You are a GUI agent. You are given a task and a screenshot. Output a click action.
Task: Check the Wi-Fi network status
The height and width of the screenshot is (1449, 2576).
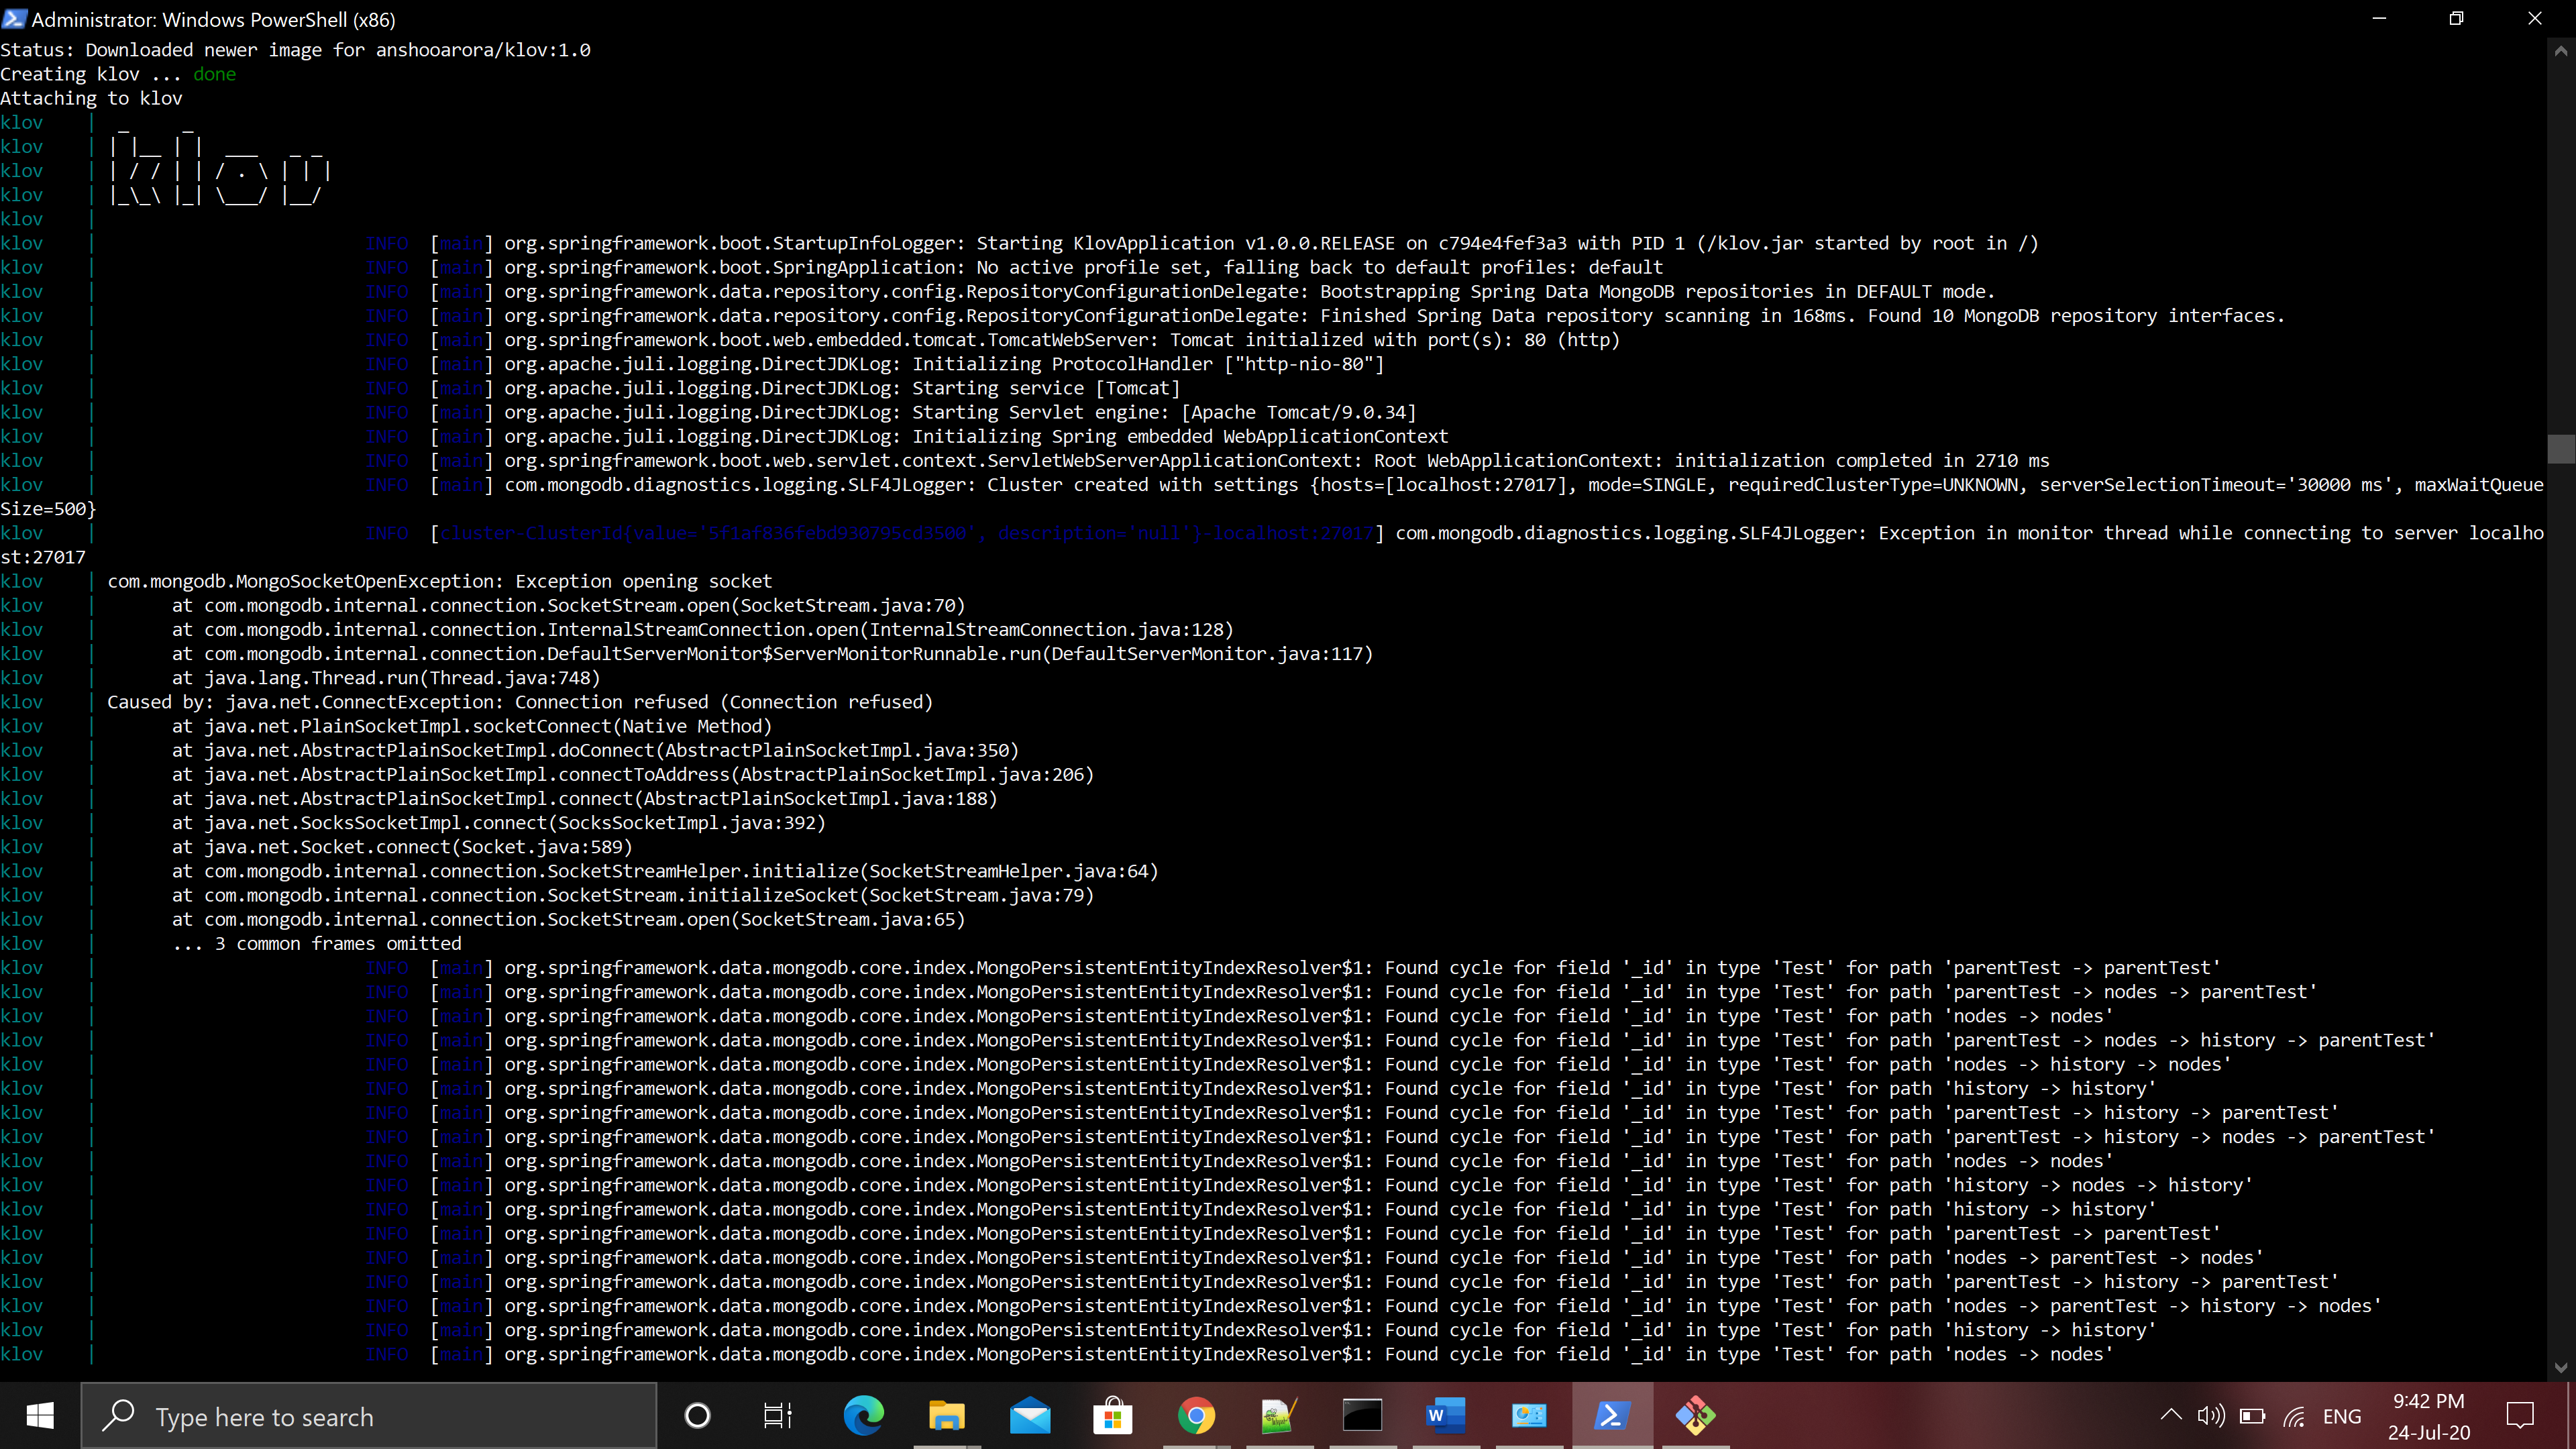[2295, 1416]
